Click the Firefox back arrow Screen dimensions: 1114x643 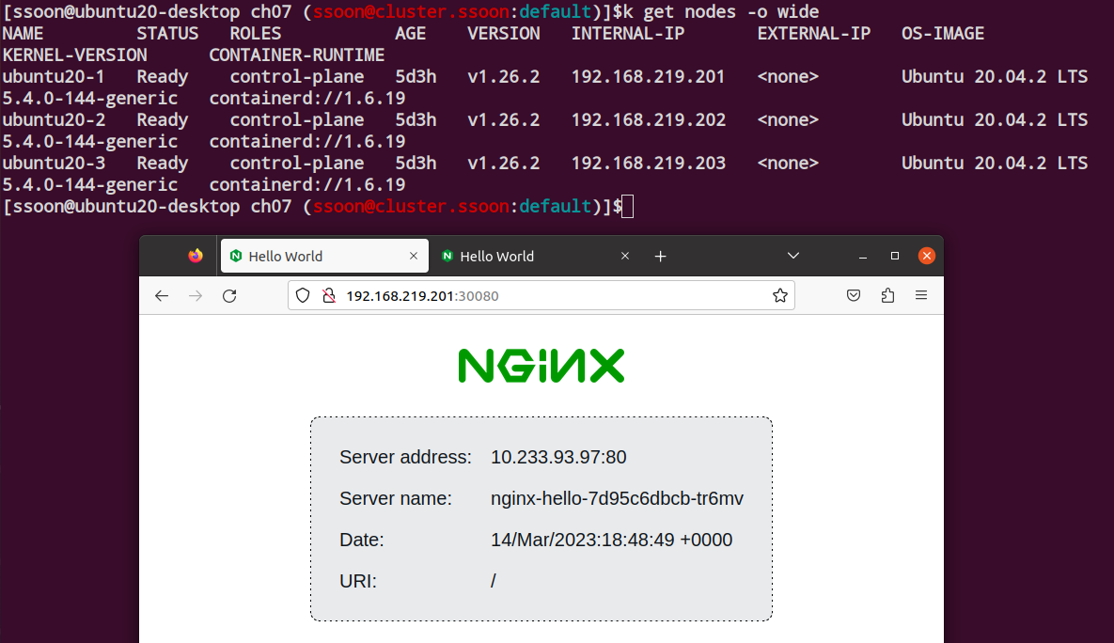[x=162, y=295]
